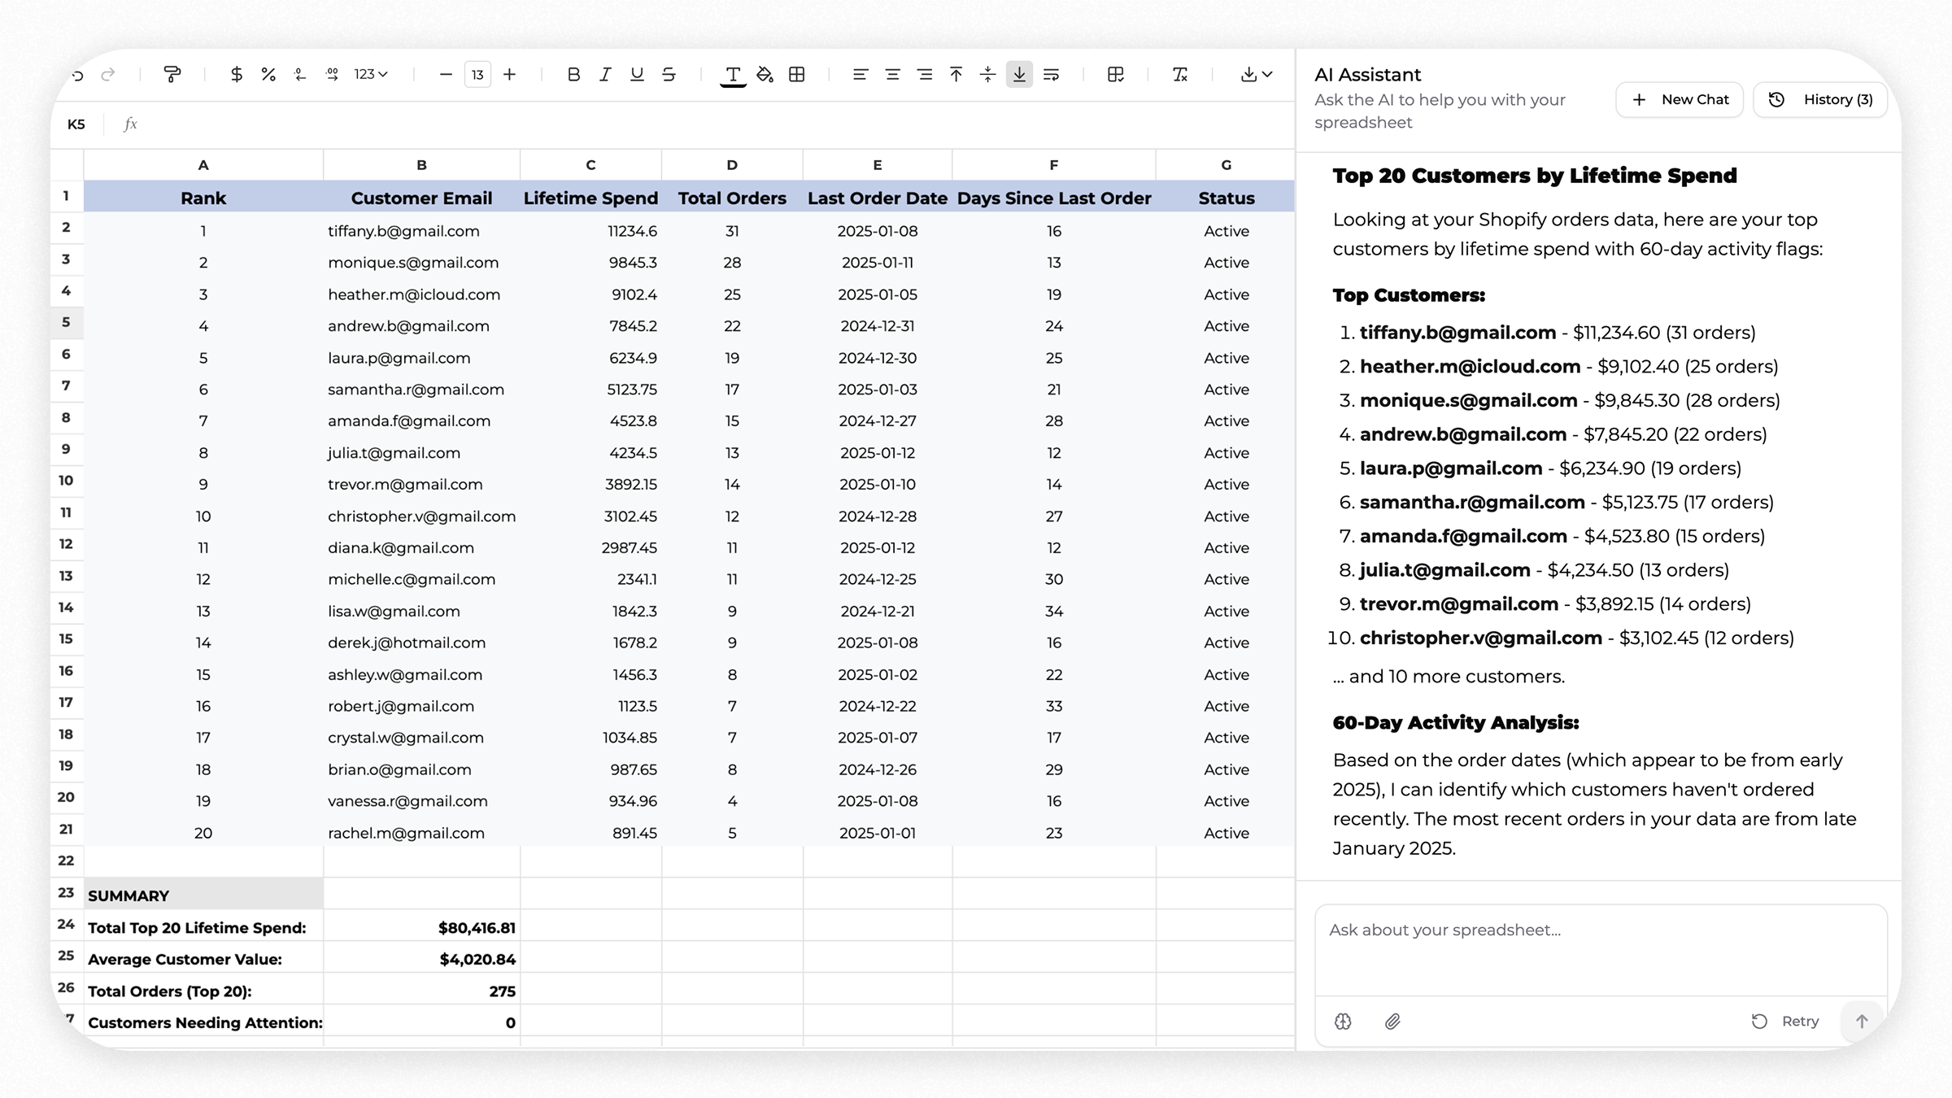Toggle italic formatting

point(605,75)
